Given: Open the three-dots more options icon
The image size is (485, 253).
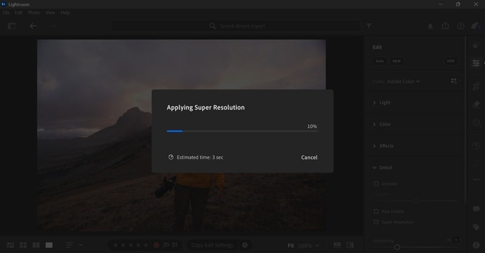Looking at the screenshot, I should (x=476, y=180).
